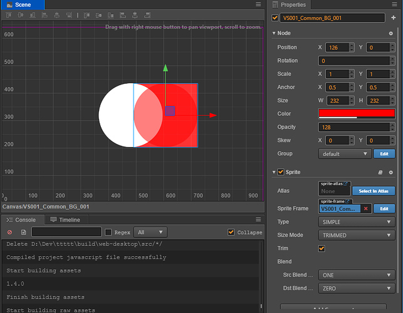The image size is (403, 313).
Task: Open the Scene panel hamburger menu
Action: click(x=259, y=4)
